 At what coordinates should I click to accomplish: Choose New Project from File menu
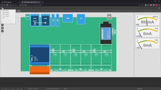tap(6, 10)
